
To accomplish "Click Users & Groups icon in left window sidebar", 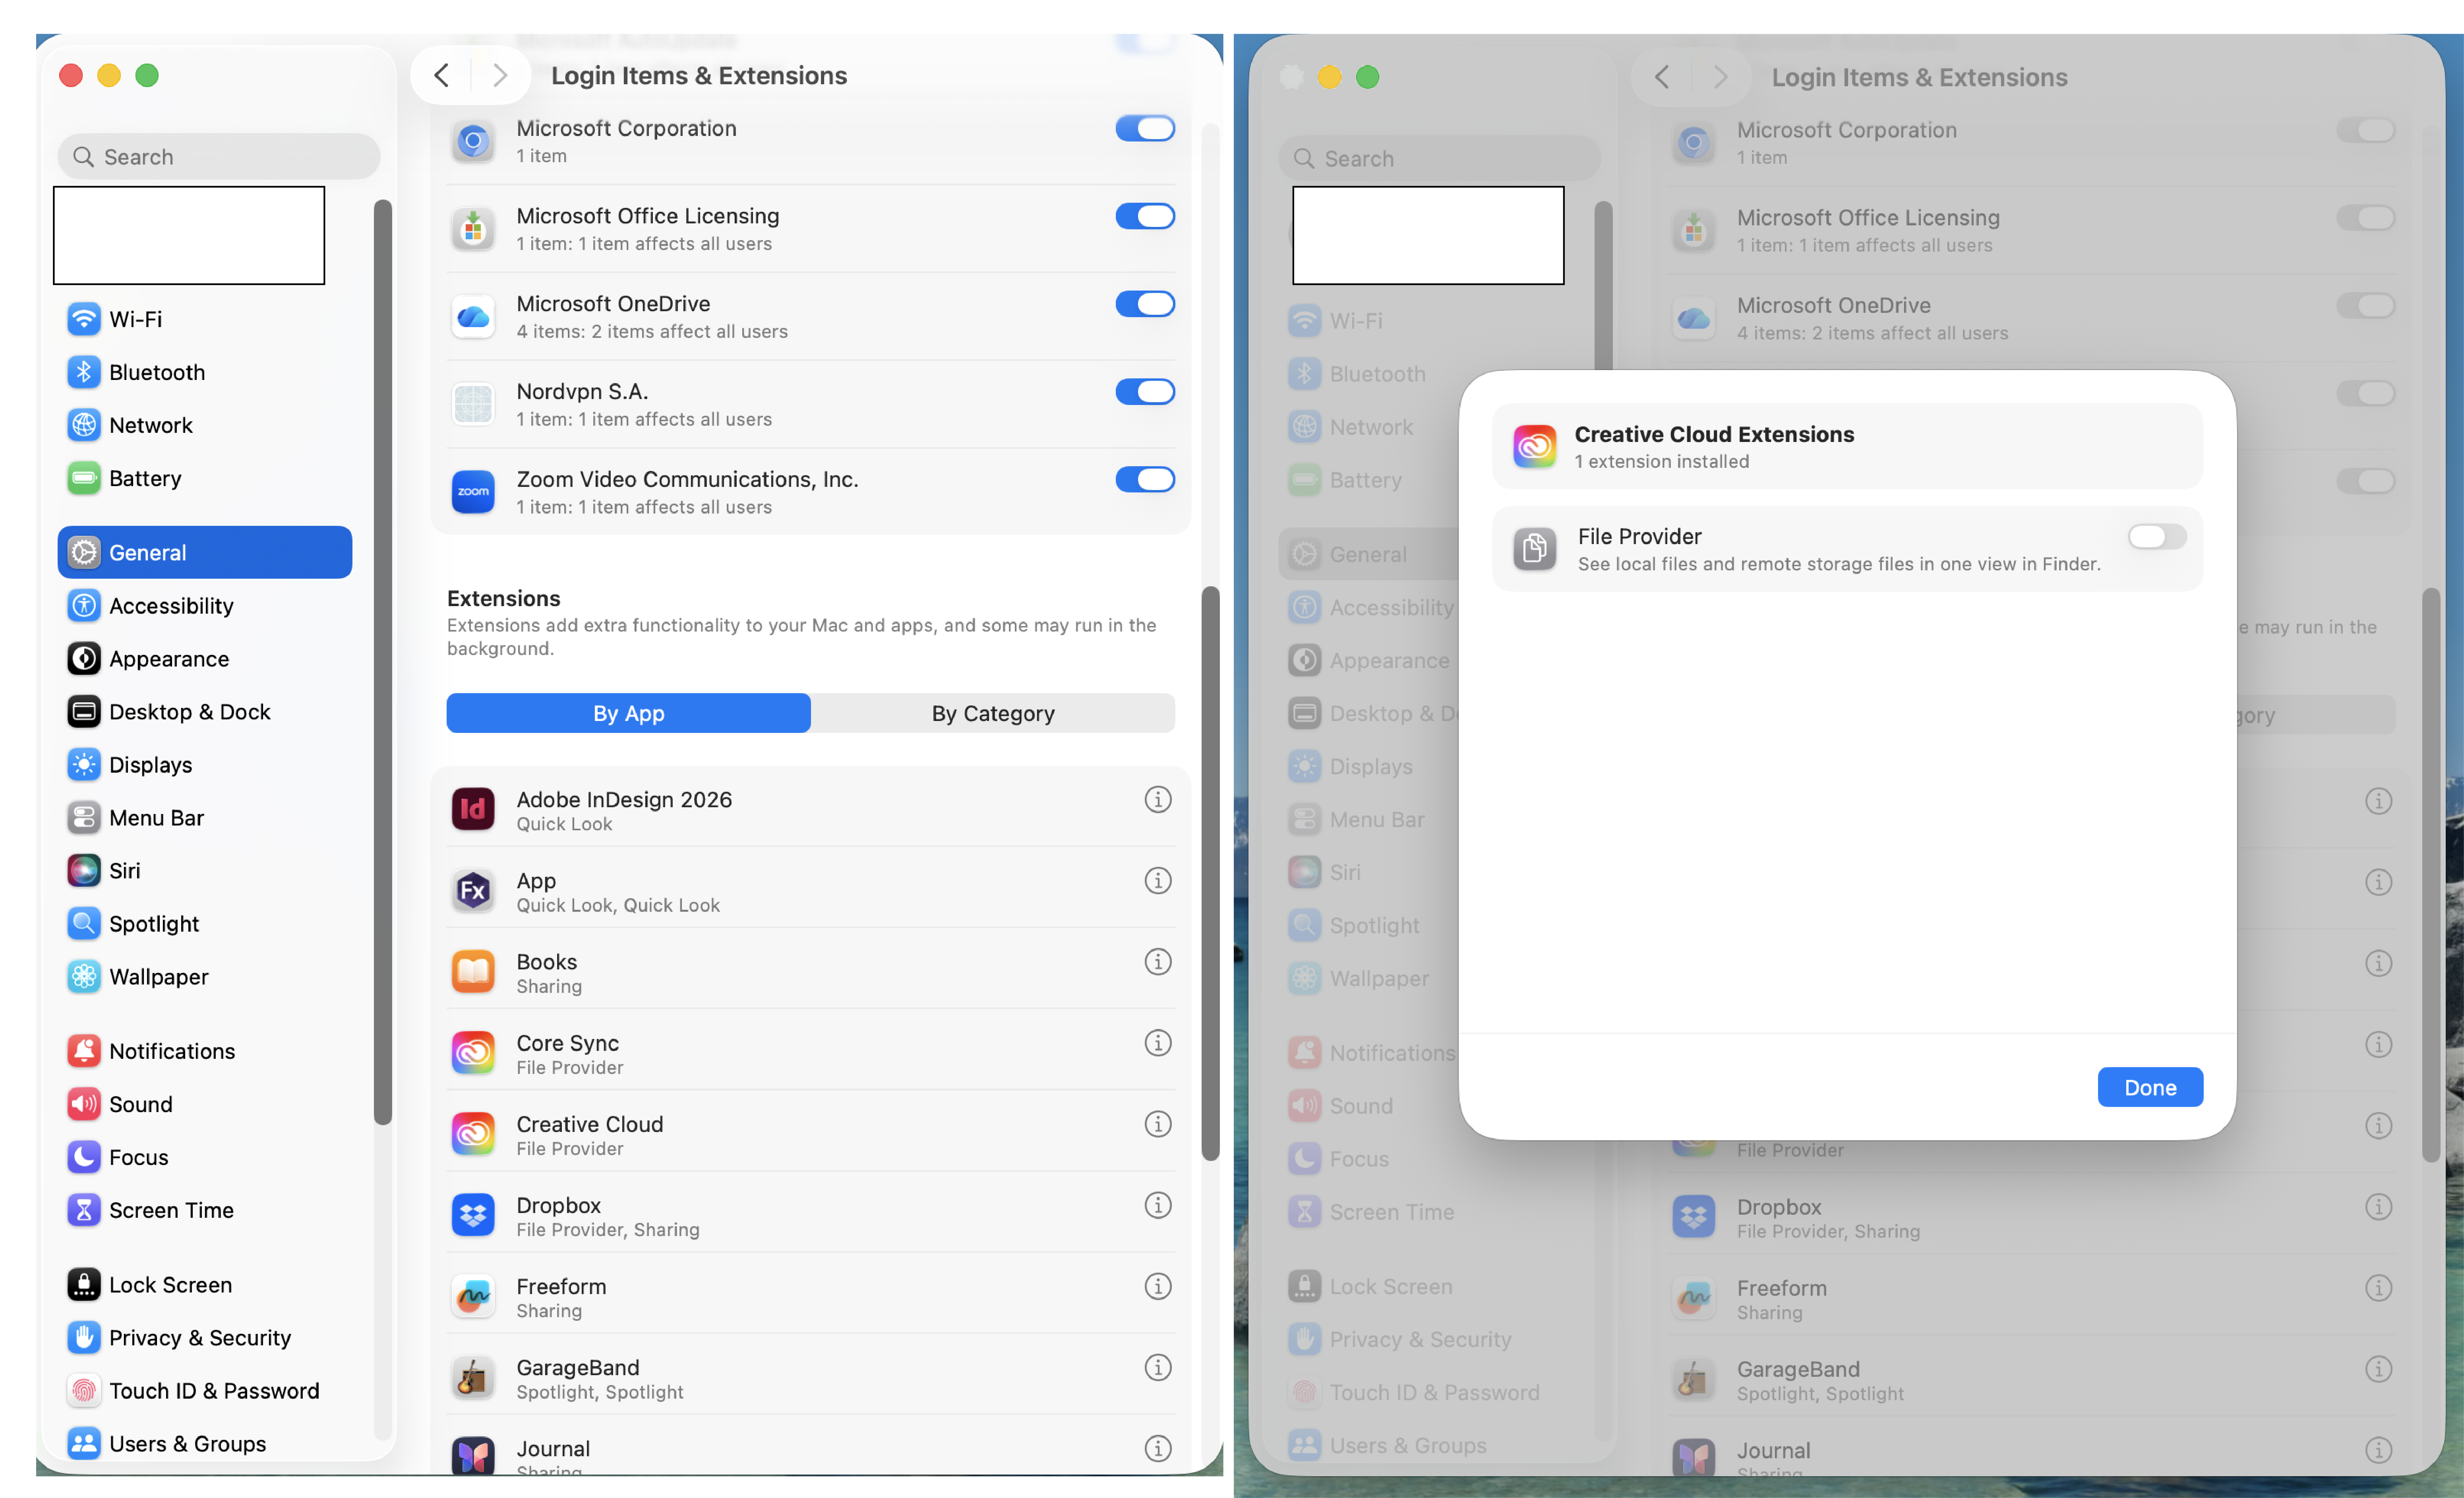I will tap(84, 1444).
